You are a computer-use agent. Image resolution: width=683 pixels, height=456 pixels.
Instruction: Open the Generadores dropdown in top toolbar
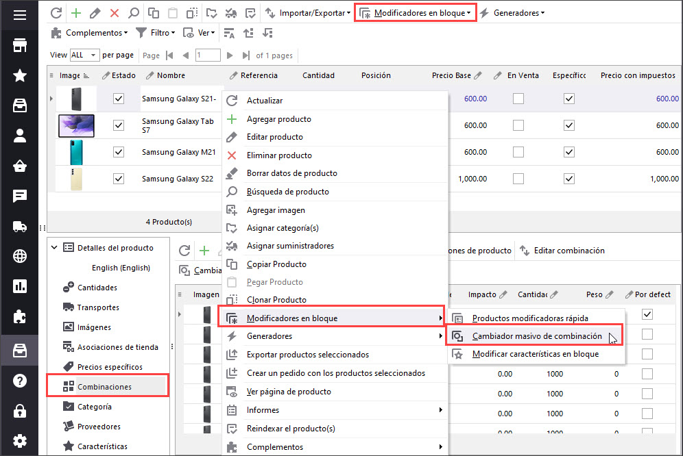[x=513, y=13]
